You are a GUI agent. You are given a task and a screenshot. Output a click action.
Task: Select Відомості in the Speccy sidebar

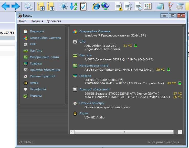(x=37, y=31)
